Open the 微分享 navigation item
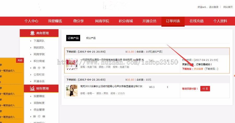The image size is (235, 123). [79, 21]
